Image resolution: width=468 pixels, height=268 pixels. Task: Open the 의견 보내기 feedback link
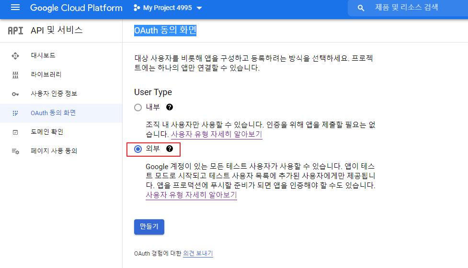[x=198, y=253]
